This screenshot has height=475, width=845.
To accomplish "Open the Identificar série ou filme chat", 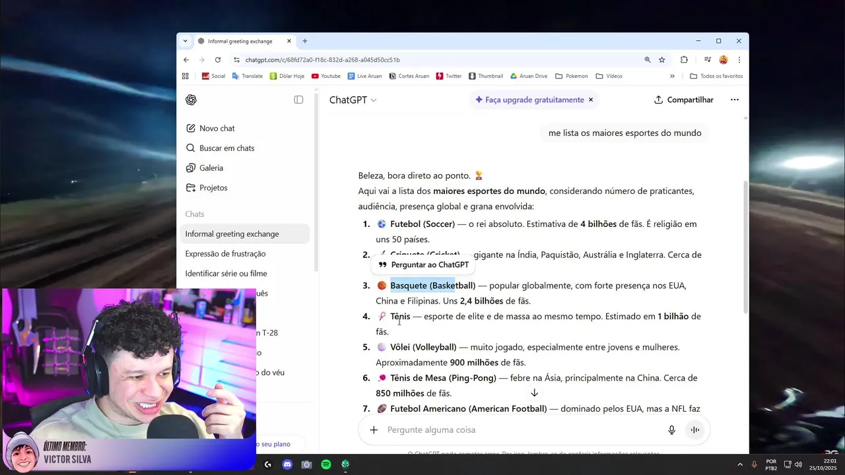I will (x=245, y=273).
